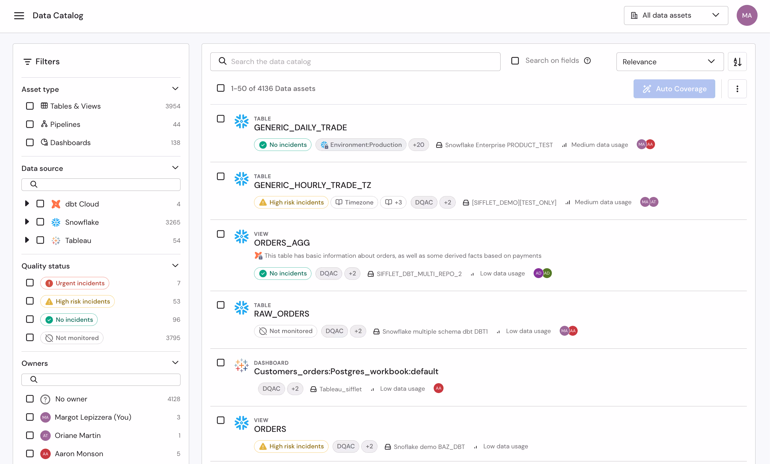Open the MA user profile avatar

pos(747,15)
